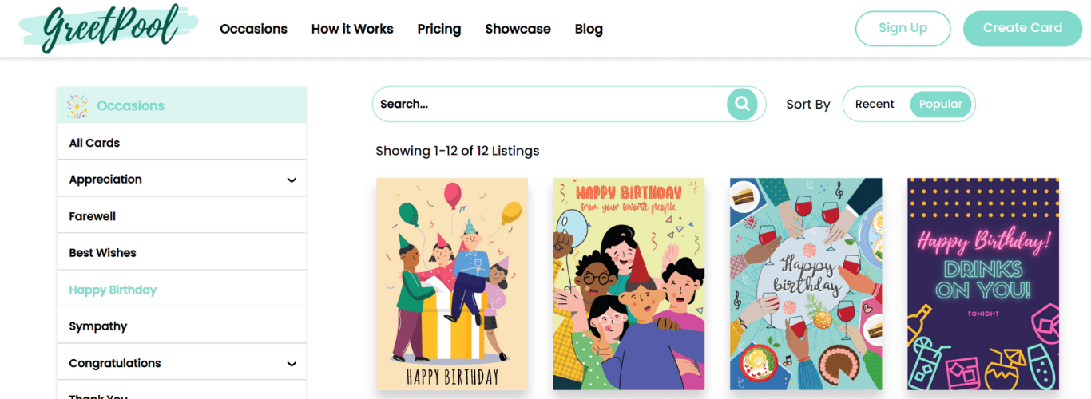Visit the Blog link

tap(589, 29)
